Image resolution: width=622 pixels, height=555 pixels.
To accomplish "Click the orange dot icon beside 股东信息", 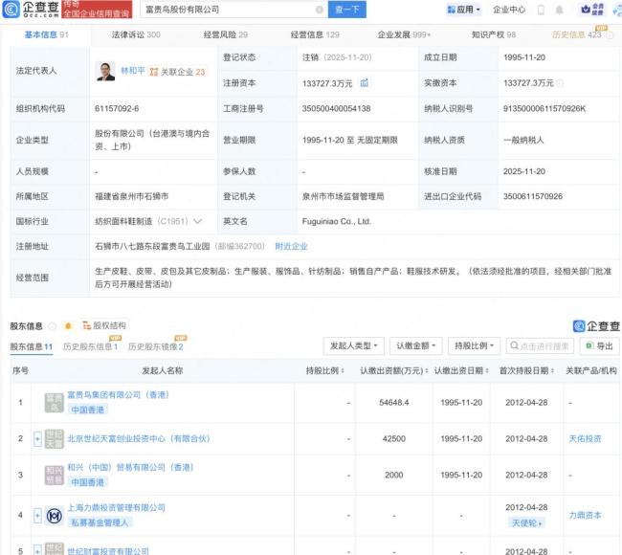I will click(68, 326).
